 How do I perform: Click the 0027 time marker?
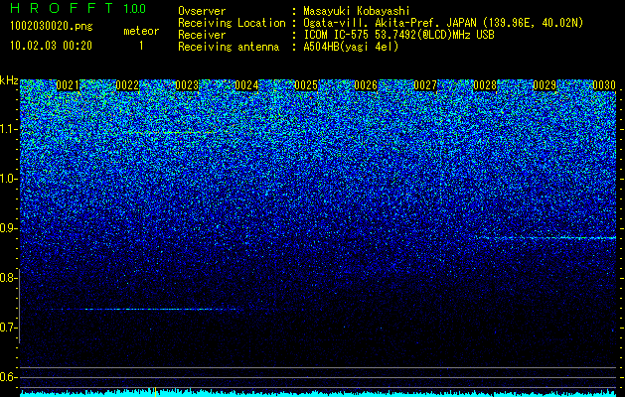click(425, 85)
